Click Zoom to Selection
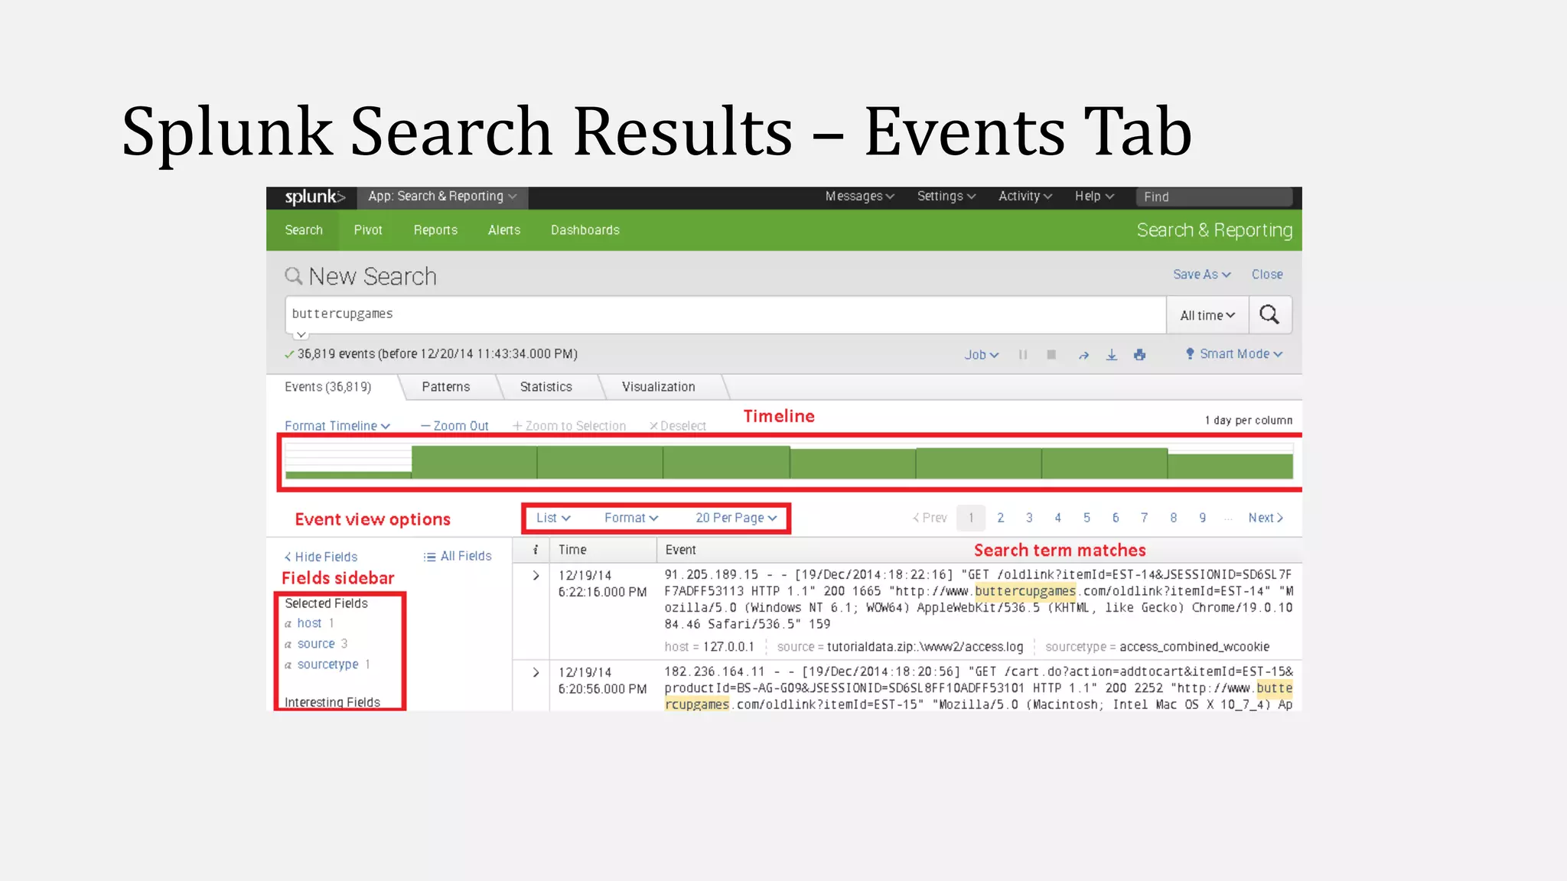1567x881 pixels. 569,426
